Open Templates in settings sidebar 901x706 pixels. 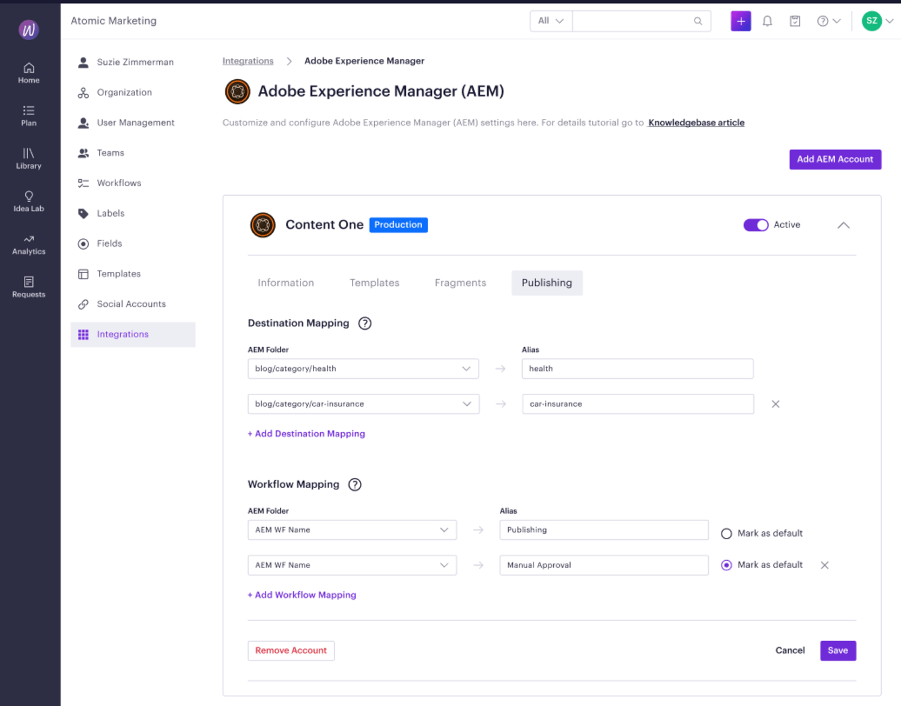[133, 274]
